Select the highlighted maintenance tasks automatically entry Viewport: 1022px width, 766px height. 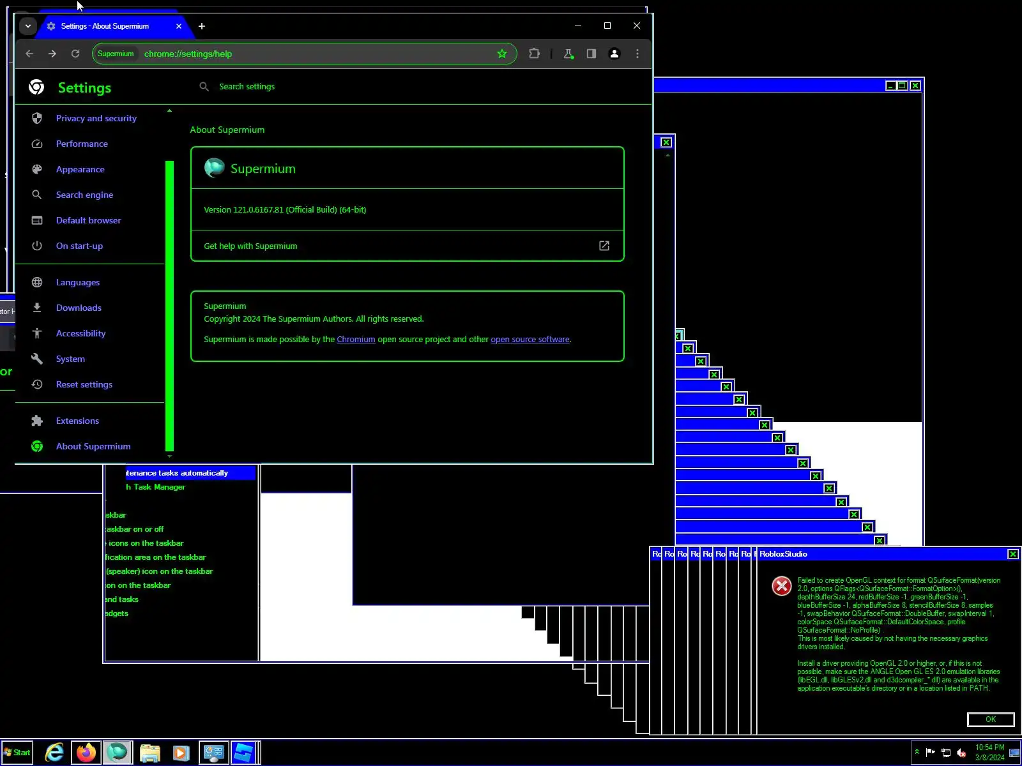click(190, 473)
